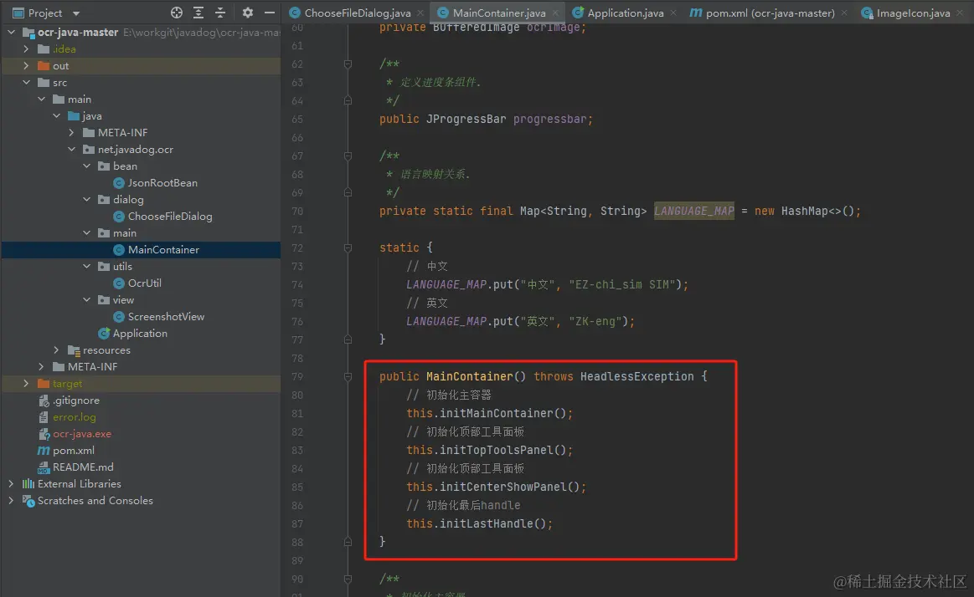This screenshot has height=597, width=974.
Task: Collapse the utils package
Action: (86, 266)
